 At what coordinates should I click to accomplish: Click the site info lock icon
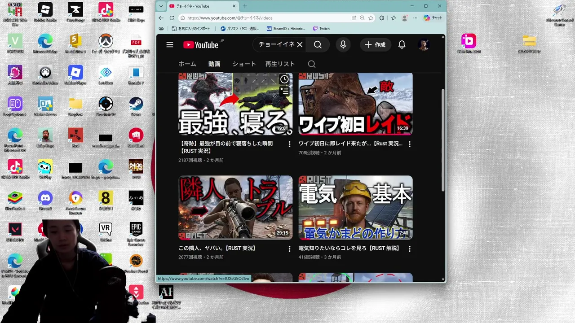[x=182, y=18]
